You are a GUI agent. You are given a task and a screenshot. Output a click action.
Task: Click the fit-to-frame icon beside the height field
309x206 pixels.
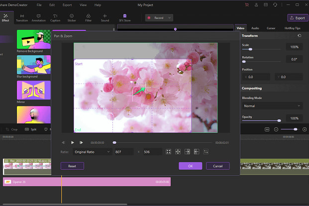tap(169, 152)
